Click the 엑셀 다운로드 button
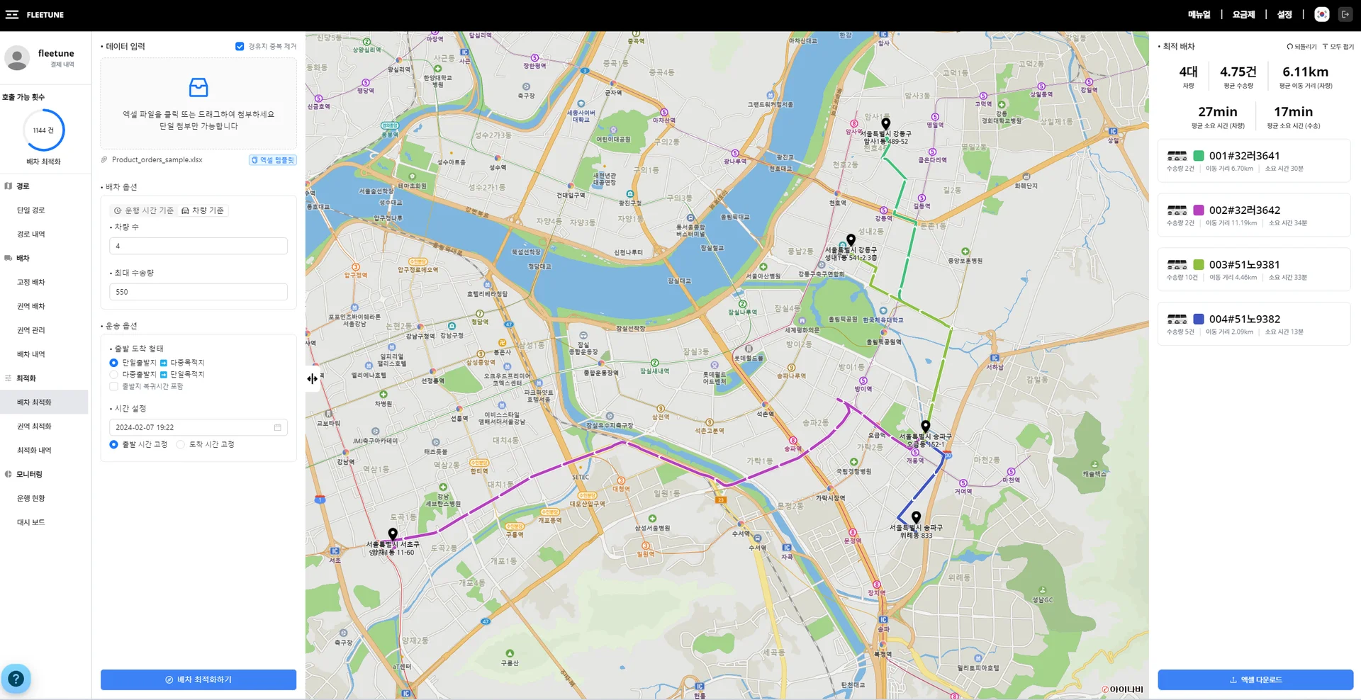This screenshot has height=700, width=1361. 1255,679
